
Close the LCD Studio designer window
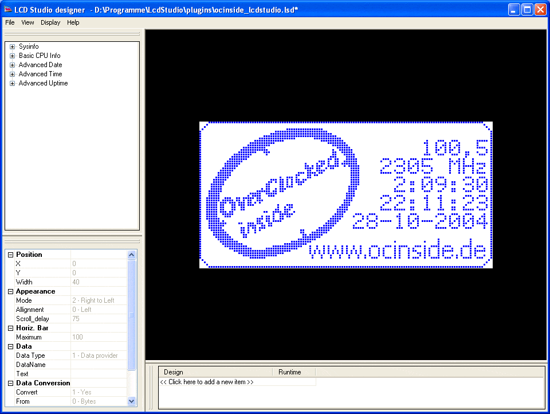click(x=540, y=10)
